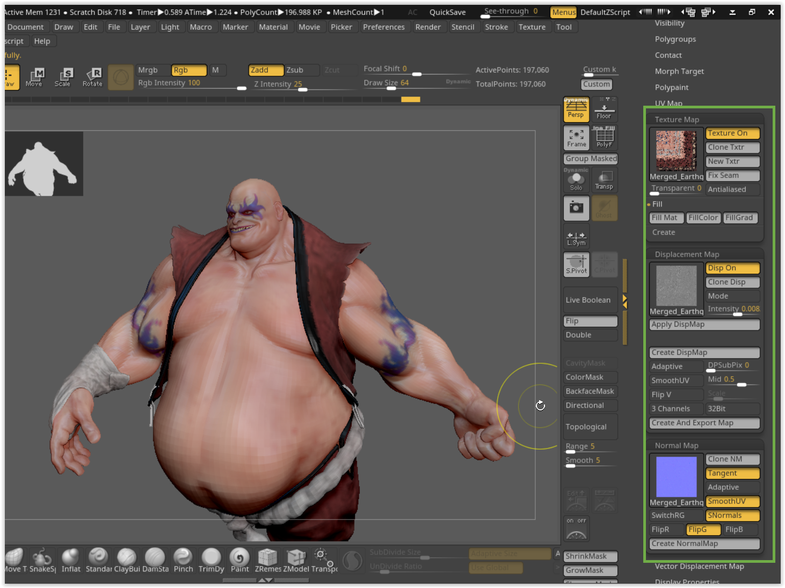Open the Preferences menu
Viewport: 785px width, 588px height.
click(384, 27)
